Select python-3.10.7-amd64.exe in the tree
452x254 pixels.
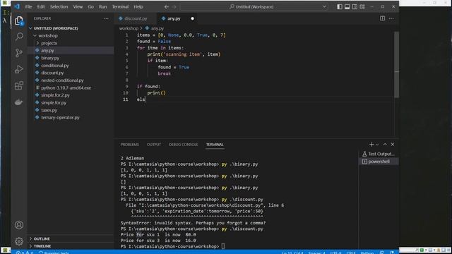(71, 87)
